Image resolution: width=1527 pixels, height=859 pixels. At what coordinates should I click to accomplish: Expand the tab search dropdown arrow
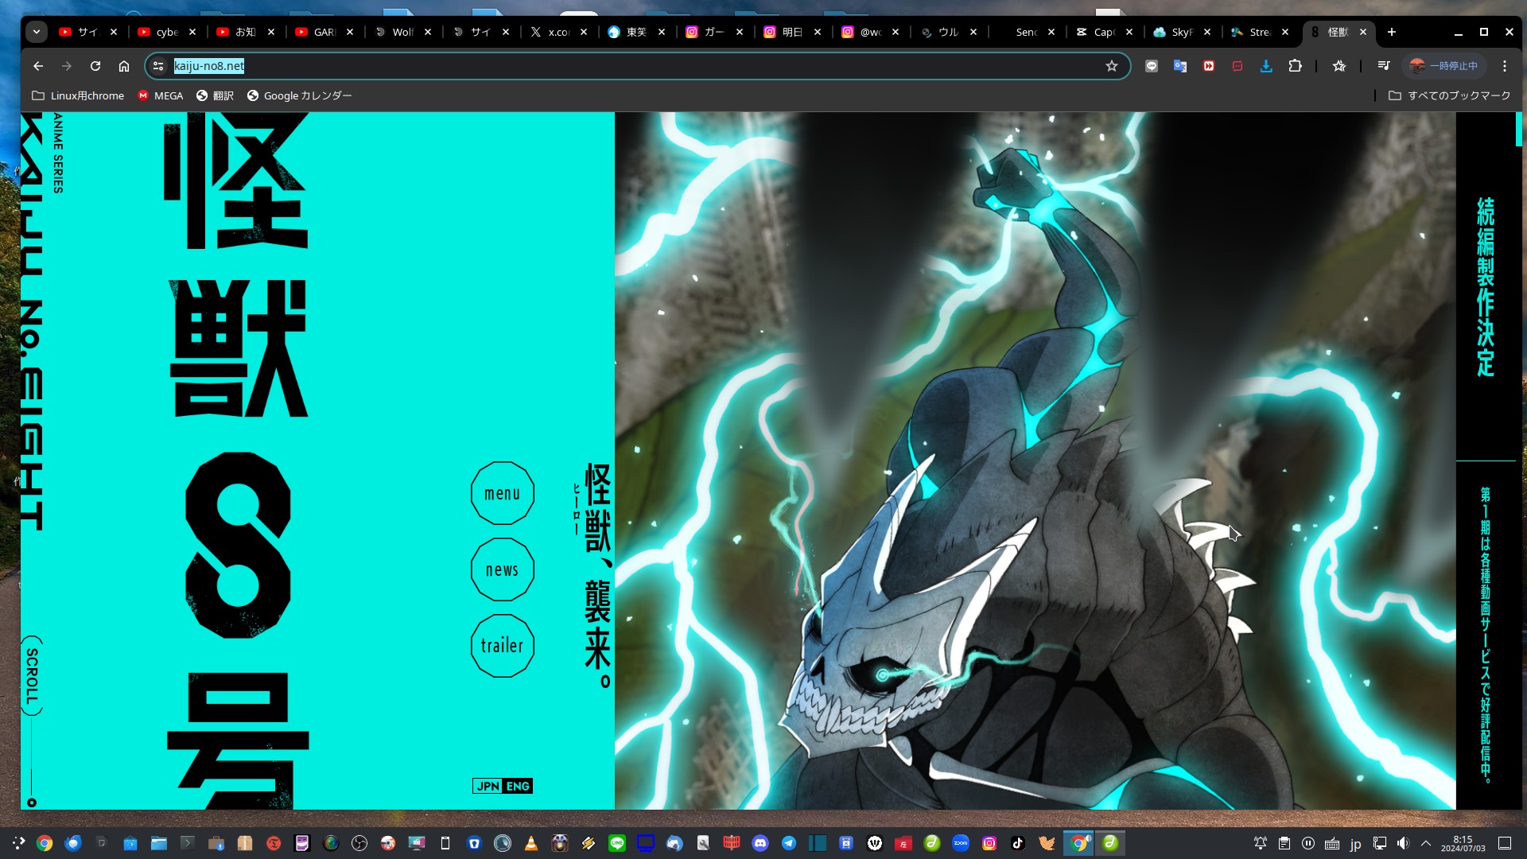[37, 32]
